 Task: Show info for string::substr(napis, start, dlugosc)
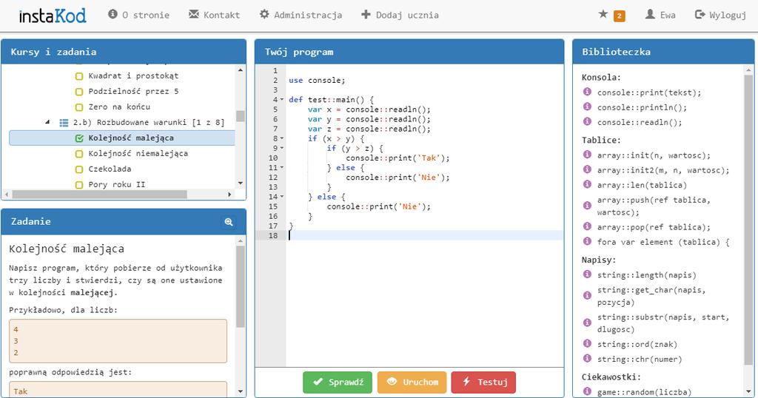tap(587, 323)
